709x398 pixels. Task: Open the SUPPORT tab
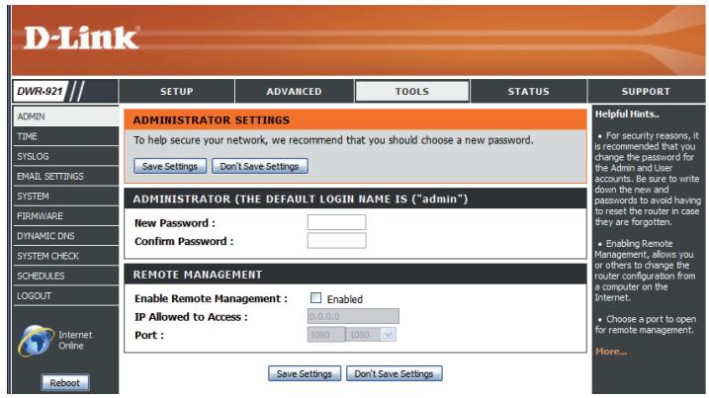646,91
